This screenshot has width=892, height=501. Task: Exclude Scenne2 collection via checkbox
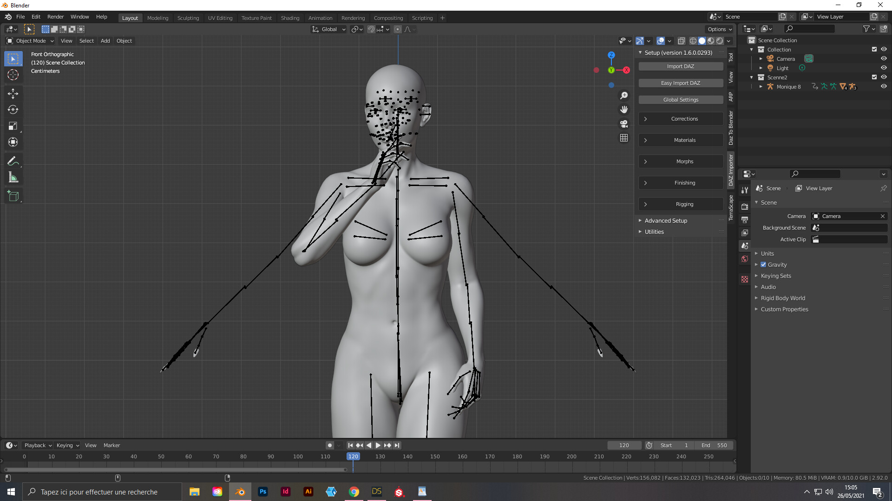pyautogui.click(x=874, y=77)
